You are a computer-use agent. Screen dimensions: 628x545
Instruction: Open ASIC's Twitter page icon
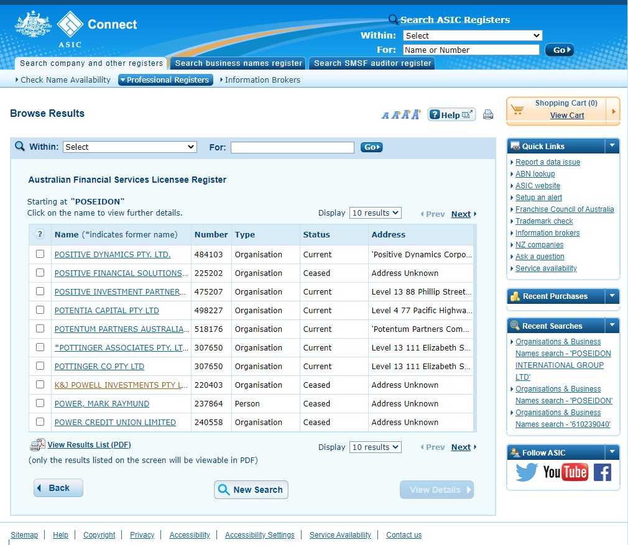click(526, 472)
